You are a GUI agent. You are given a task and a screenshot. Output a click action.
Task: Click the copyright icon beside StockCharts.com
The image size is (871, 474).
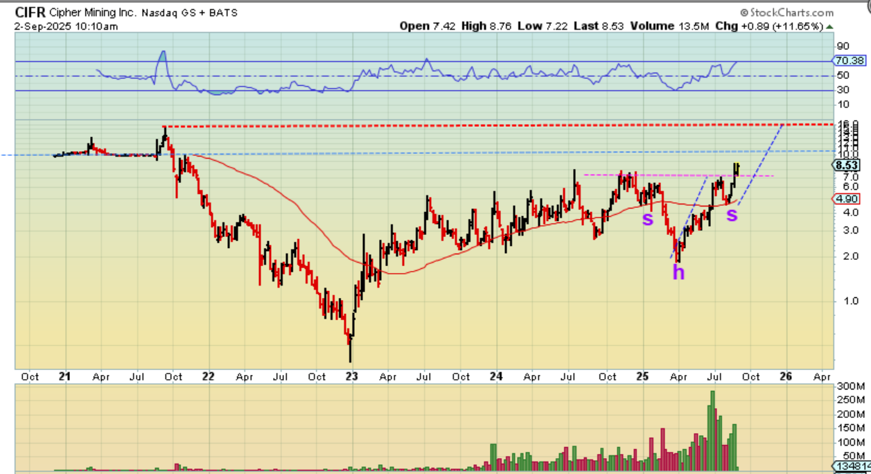pos(744,12)
